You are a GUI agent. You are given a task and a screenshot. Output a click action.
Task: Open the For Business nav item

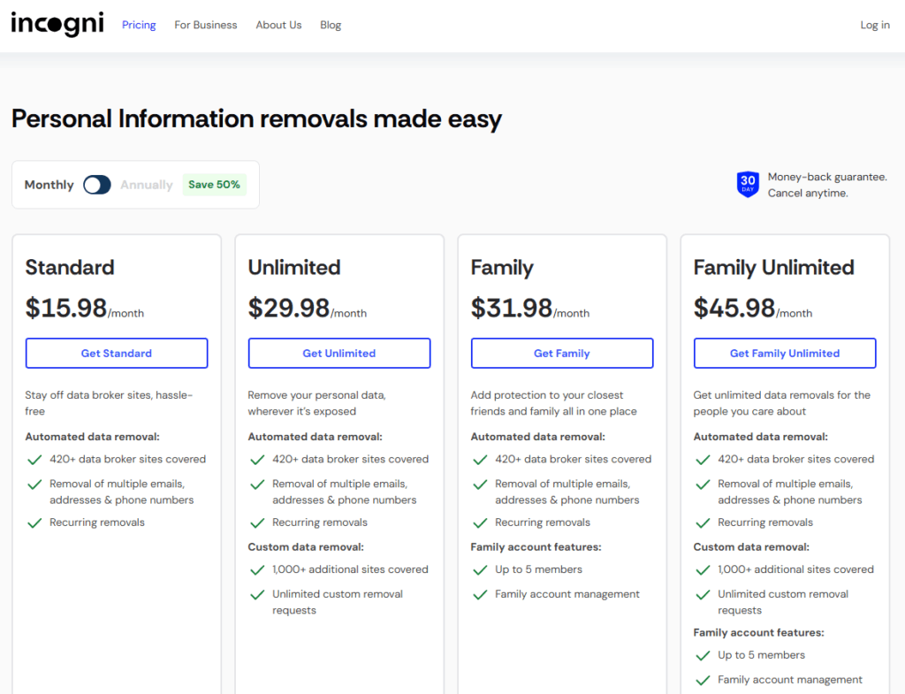[206, 25]
